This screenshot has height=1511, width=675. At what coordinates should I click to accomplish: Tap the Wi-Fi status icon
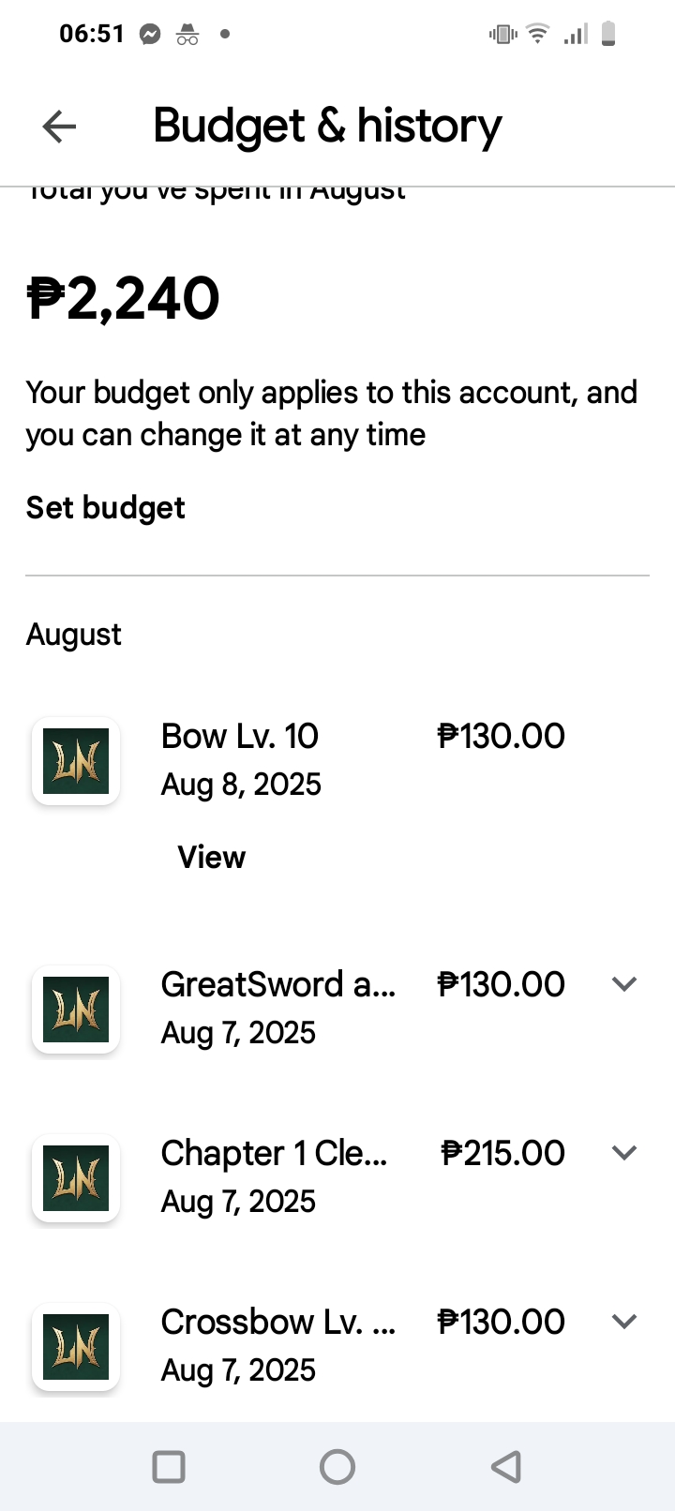(x=538, y=35)
